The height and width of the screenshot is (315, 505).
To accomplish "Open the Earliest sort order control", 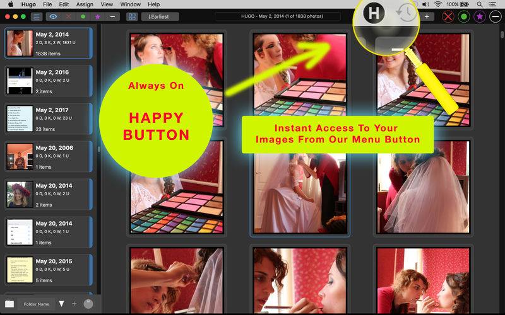I will (x=160, y=17).
